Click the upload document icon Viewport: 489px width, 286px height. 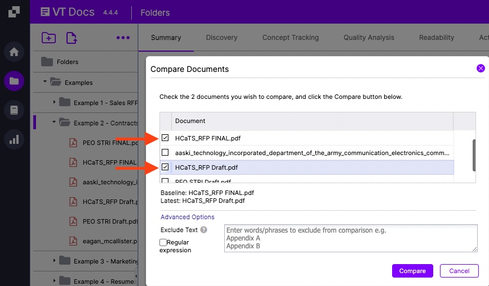[72, 38]
